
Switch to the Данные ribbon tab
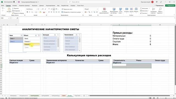[x=42, y=5]
